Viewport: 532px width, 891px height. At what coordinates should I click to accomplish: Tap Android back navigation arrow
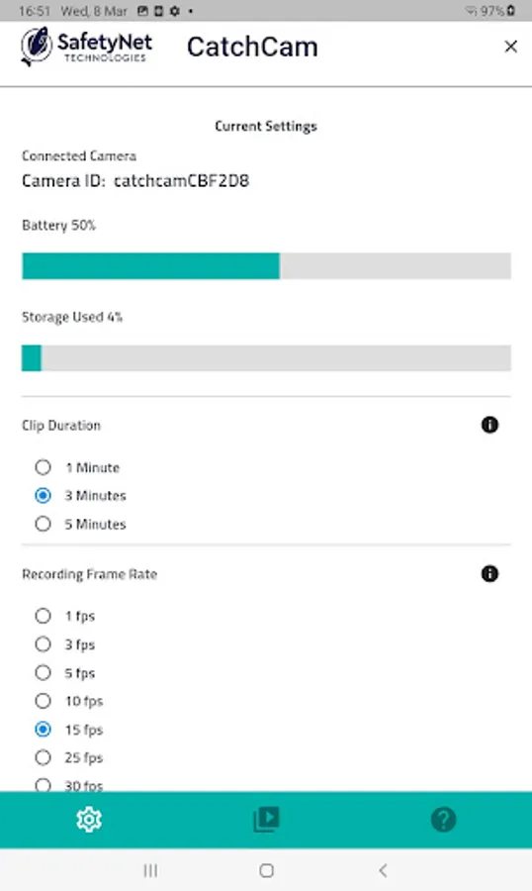(384, 870)
